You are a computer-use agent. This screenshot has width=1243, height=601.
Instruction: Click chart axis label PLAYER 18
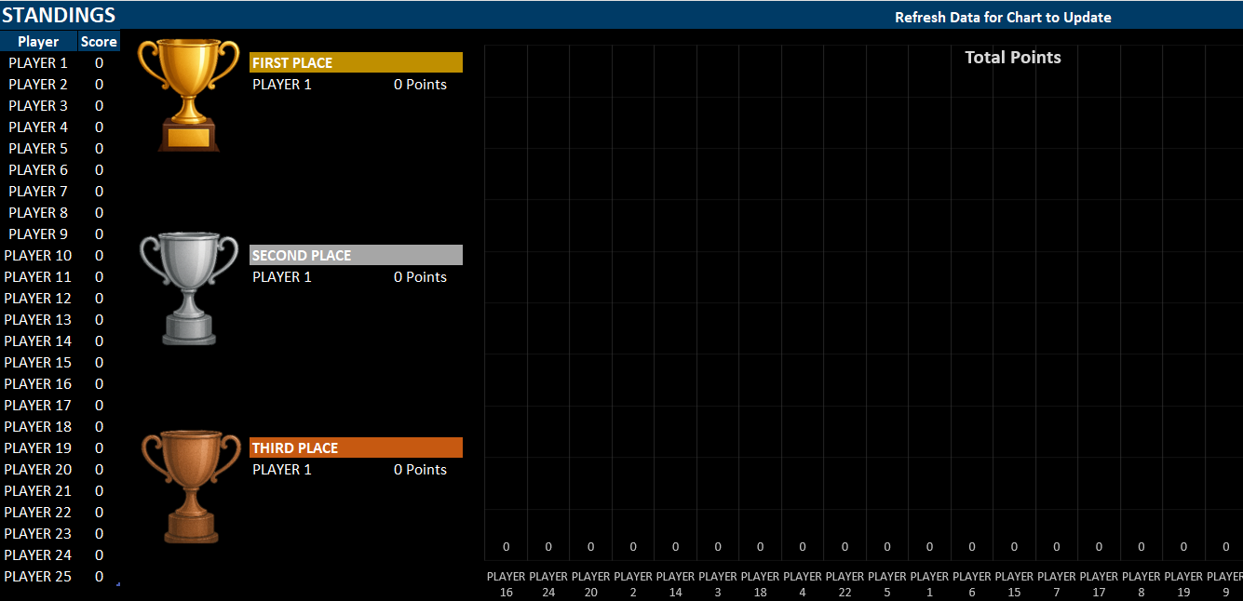(x=761, y=584)
